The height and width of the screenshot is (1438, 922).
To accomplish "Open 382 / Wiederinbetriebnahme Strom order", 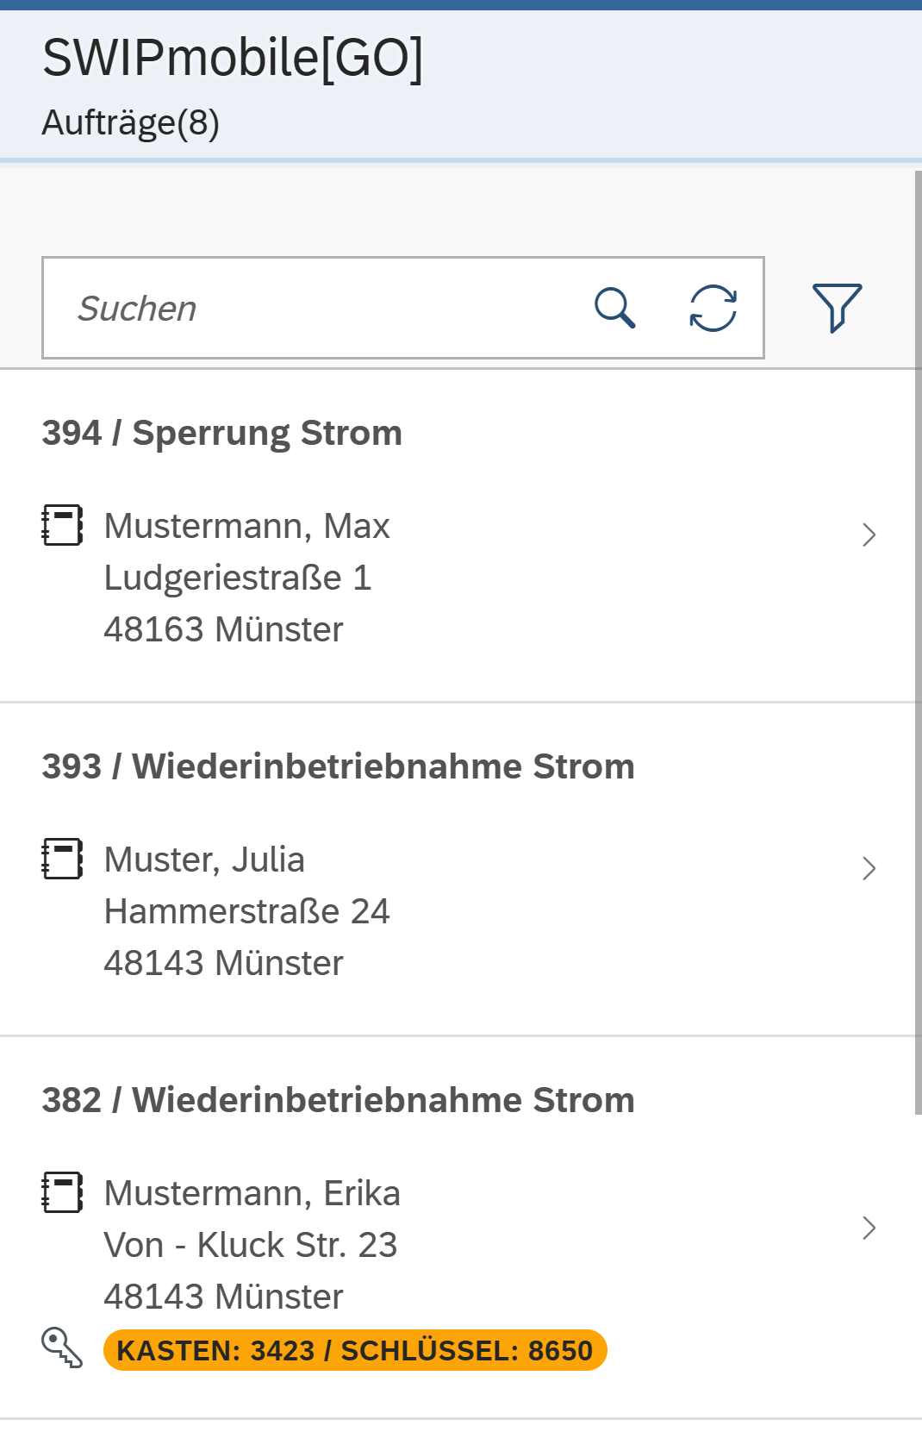I will (338, 1100).
